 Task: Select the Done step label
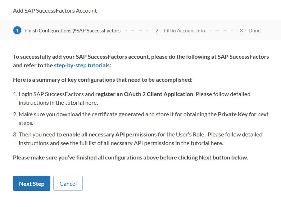point(254,31)
